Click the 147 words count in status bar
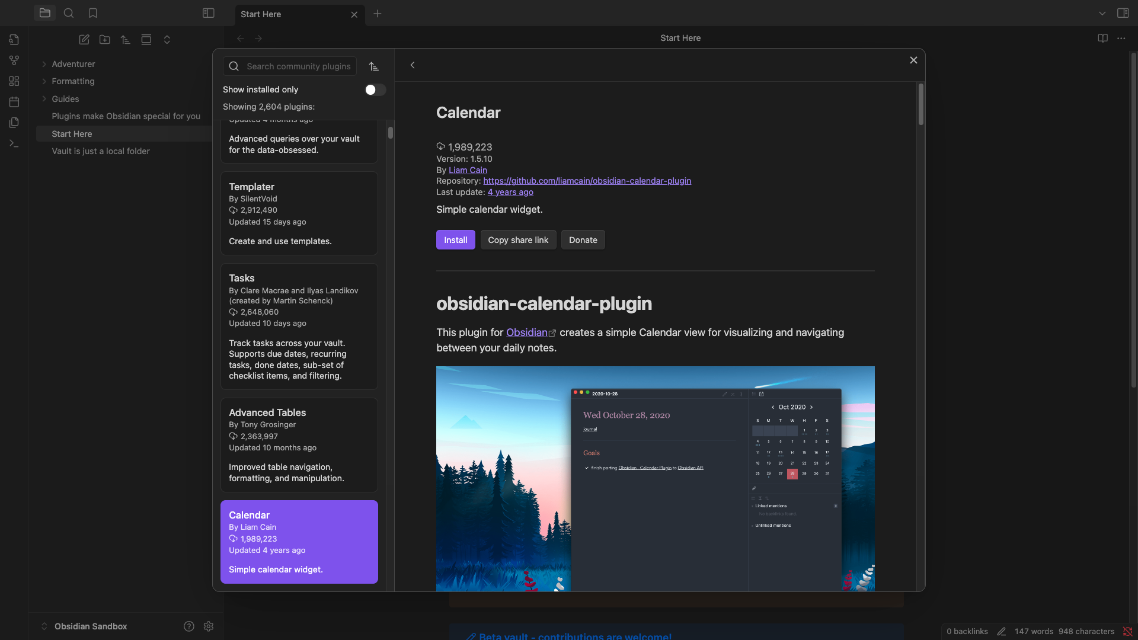The height and width of the screenshot is (640, 1138). 1034,632
